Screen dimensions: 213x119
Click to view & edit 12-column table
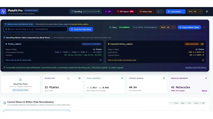(18, 60)
